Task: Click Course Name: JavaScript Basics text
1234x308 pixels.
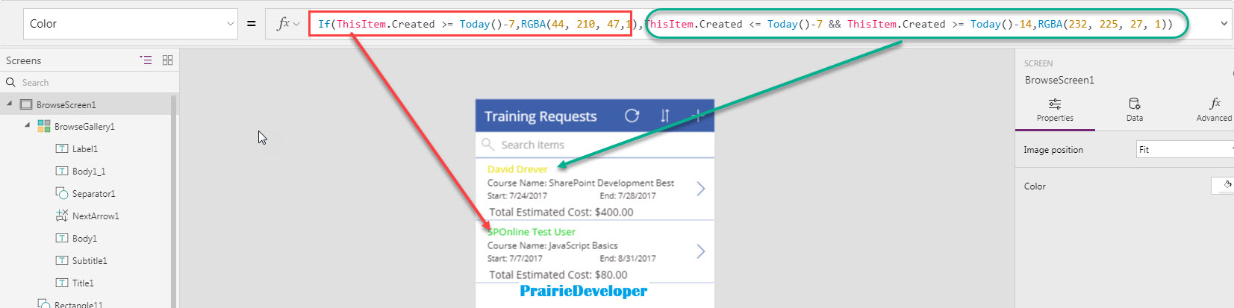Action: (552, 245)
